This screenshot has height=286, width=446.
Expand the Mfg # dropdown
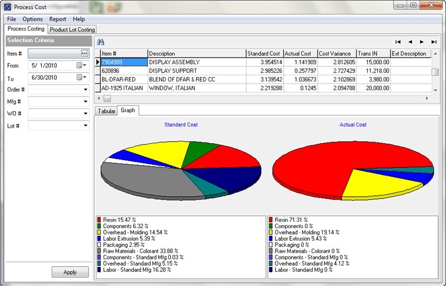pos(85,101)
